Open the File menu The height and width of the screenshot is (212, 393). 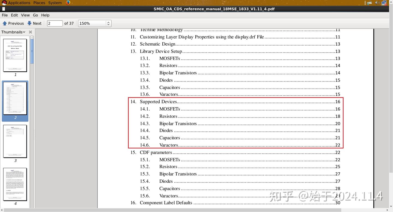tap(5, 15)
